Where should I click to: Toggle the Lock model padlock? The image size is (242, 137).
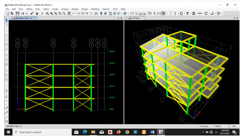point(37,14)
